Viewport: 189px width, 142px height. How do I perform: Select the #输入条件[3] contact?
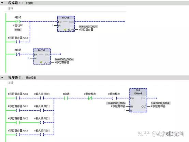pos(42,135)
